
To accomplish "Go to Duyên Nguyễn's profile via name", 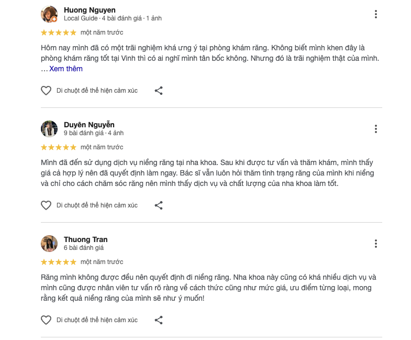I will coord(89,125).
